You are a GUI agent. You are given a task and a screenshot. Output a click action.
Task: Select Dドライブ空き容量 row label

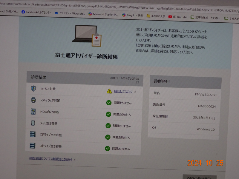50,146
